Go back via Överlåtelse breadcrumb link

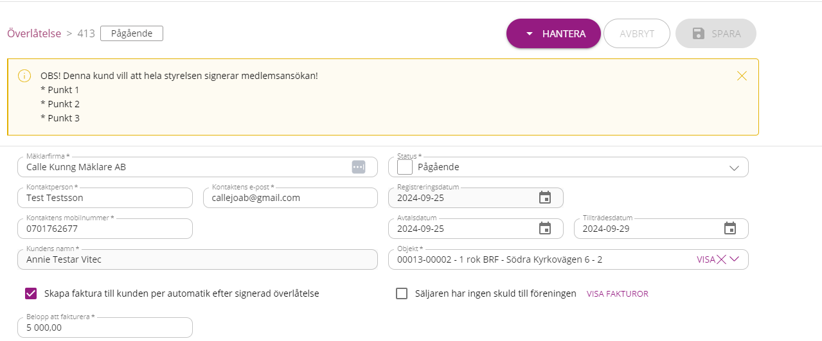(34, 33)
